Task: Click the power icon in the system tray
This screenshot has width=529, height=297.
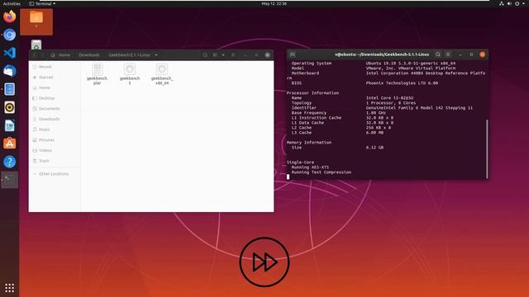Action: (x=517, y=3)
